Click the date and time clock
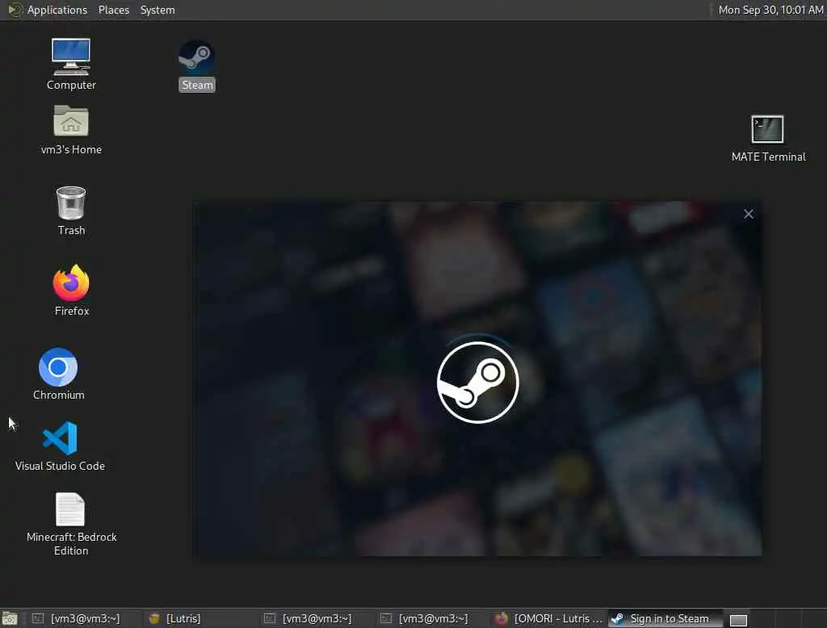This screenshot has width=827, height=628. [x=770, y=10]
